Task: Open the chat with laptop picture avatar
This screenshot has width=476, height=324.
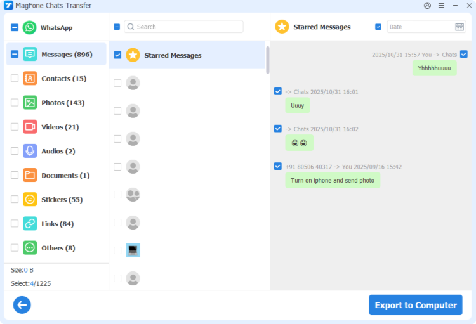Action: click(x=133, y=250)
